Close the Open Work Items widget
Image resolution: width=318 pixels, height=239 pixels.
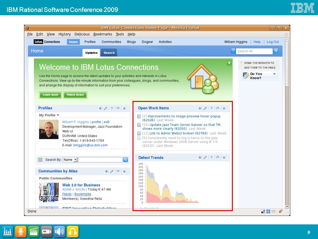tap(224, 109)
